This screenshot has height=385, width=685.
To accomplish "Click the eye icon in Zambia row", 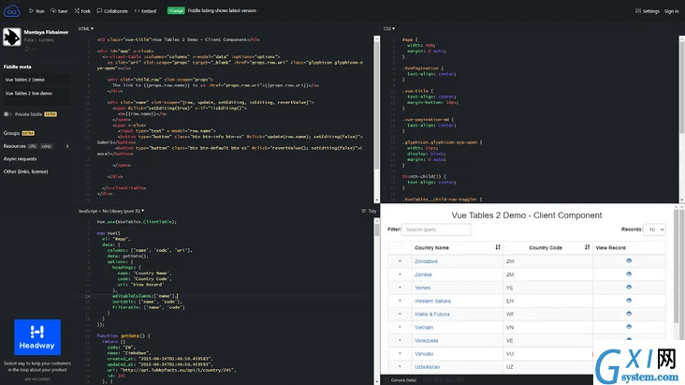I will [x=629, y=274].
